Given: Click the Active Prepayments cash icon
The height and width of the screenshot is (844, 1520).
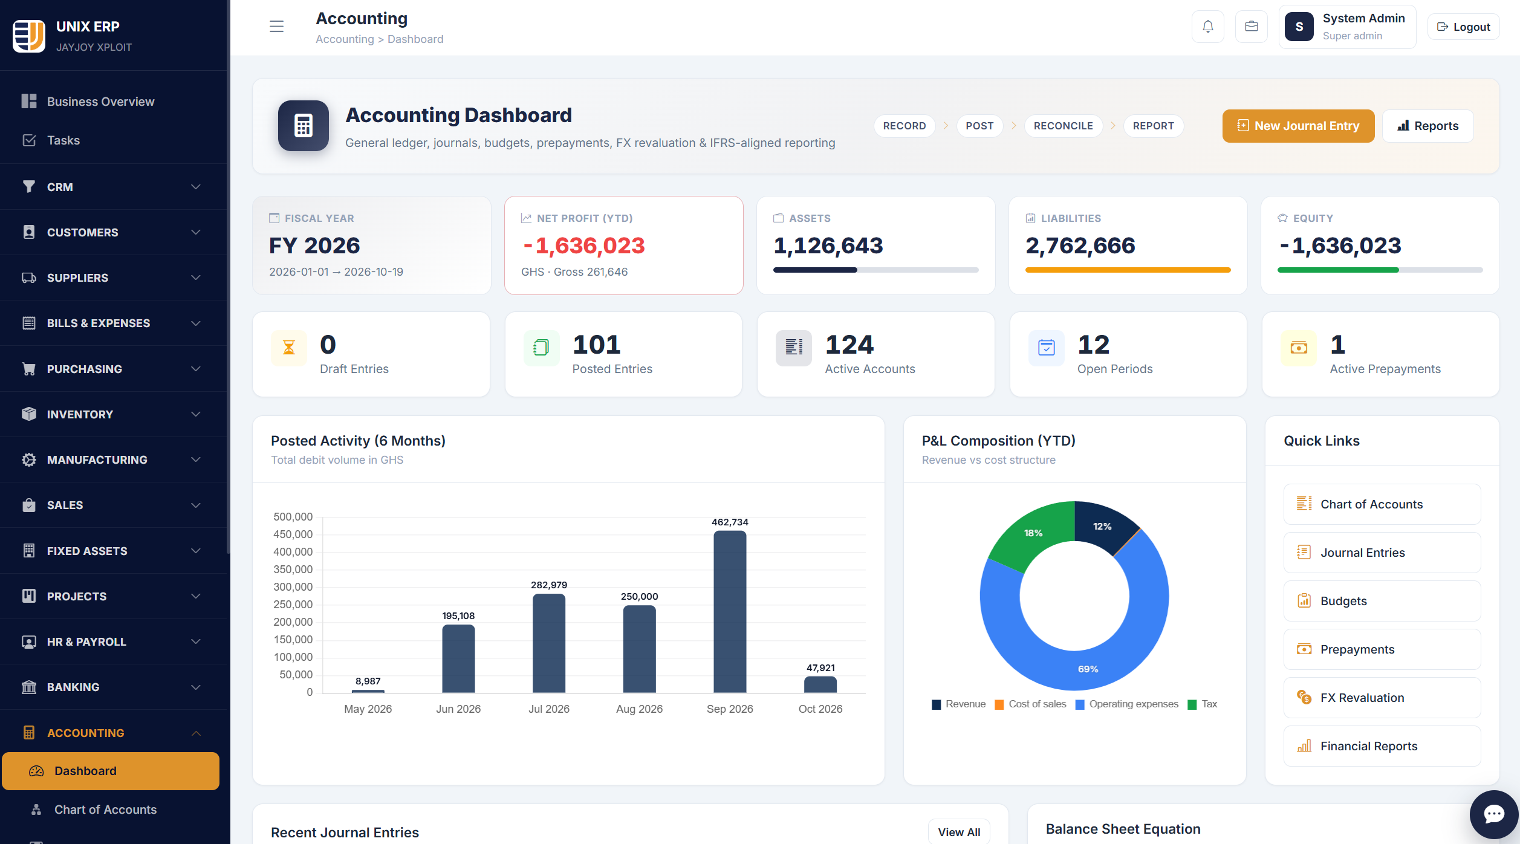Looking at the screenshot, I should click(x=1298, y=348).
